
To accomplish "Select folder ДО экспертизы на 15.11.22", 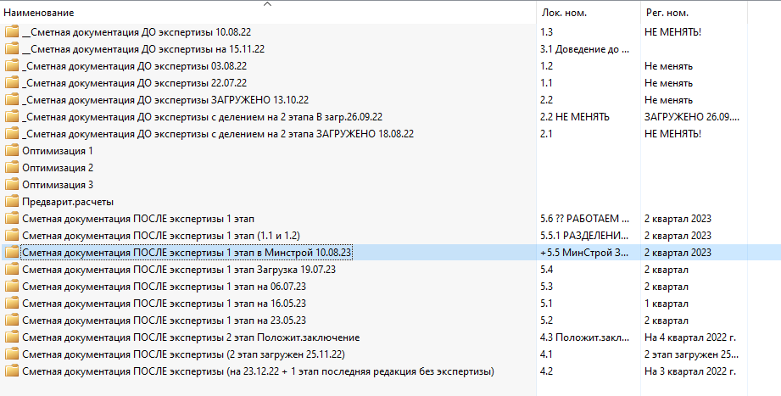I will (x=143, y=49).
